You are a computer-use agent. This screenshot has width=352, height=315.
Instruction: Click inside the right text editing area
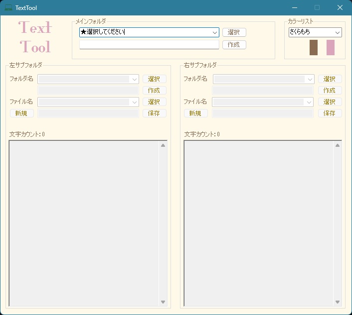click(x=259, y=223)
